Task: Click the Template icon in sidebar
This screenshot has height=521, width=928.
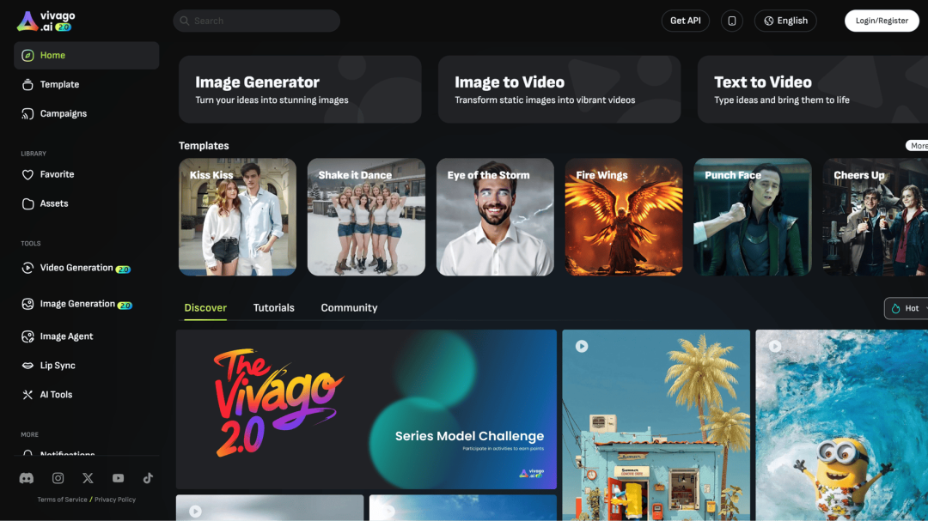Action: [x=27, y=85]
